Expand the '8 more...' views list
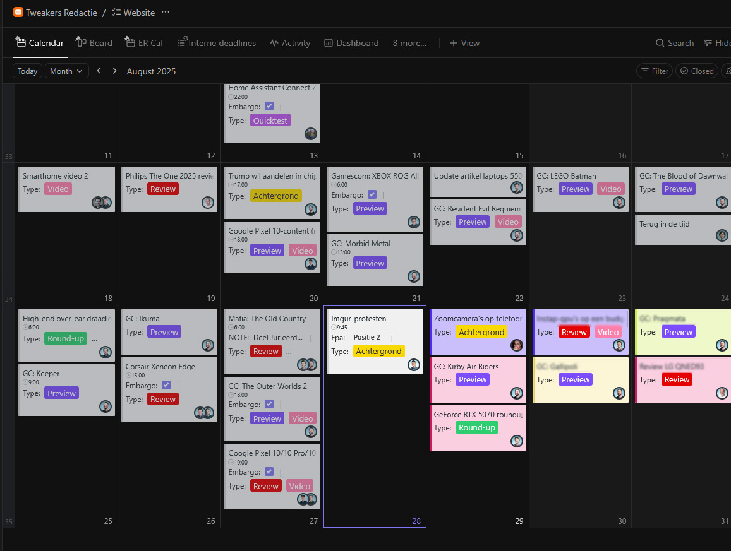The image size is (731, 551). click(409, 43)
